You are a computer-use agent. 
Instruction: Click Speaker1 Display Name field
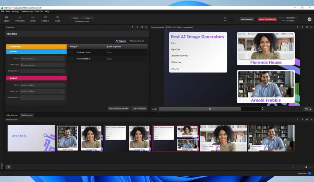(42, 71)
